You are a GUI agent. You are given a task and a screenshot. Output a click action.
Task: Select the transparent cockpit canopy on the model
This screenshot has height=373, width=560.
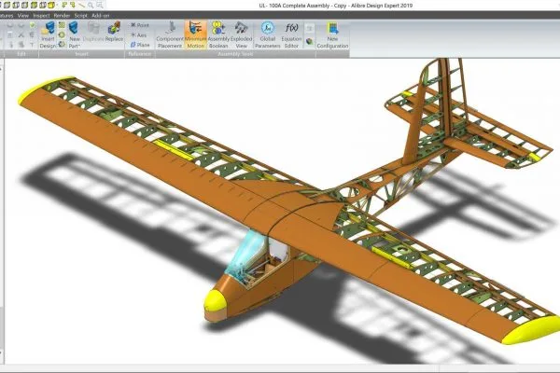246,254
